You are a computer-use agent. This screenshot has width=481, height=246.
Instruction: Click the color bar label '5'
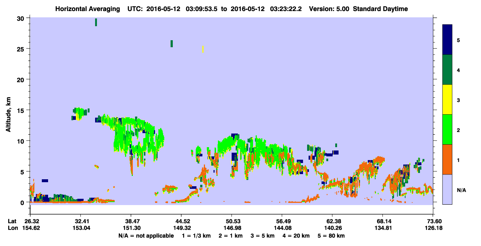tap(458, 40)
